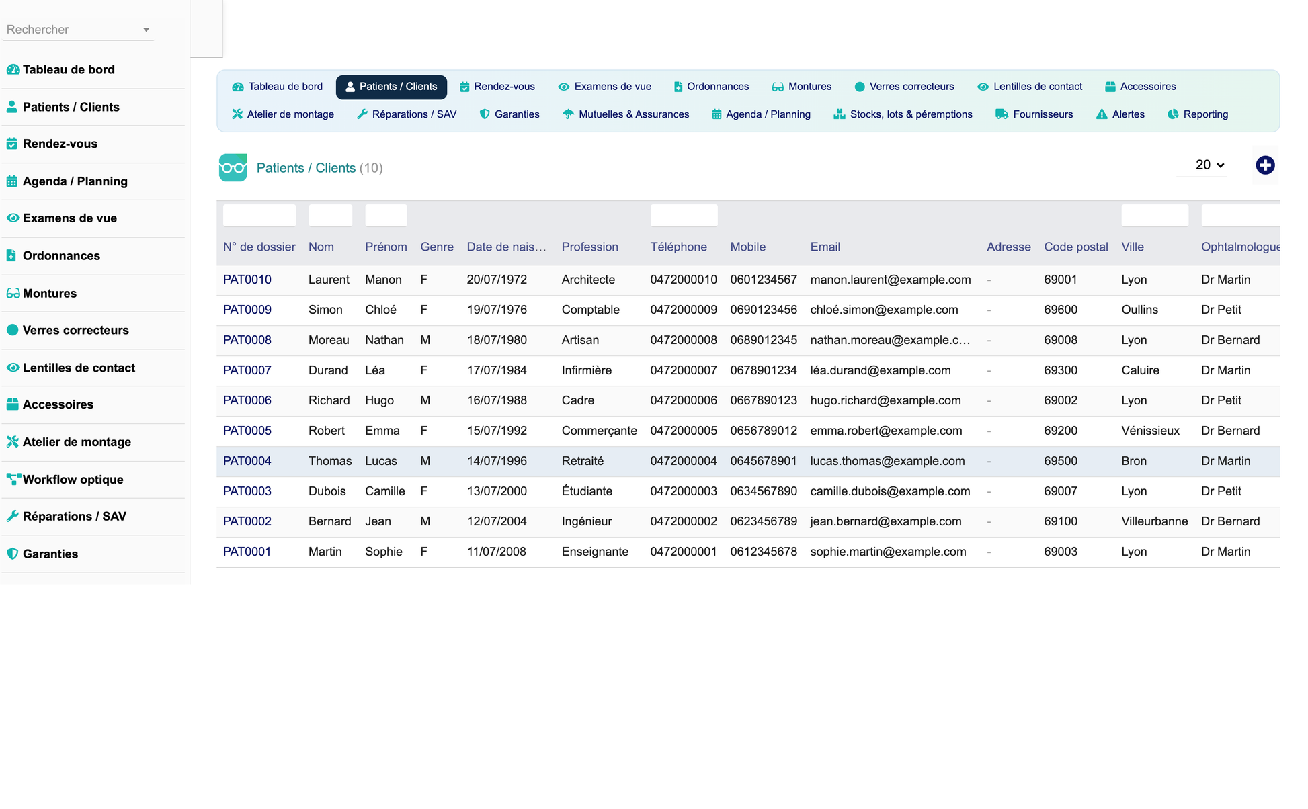1308x809 pixels.
Task: Open the Tableau de bord top tab
Action: [278, 87]
